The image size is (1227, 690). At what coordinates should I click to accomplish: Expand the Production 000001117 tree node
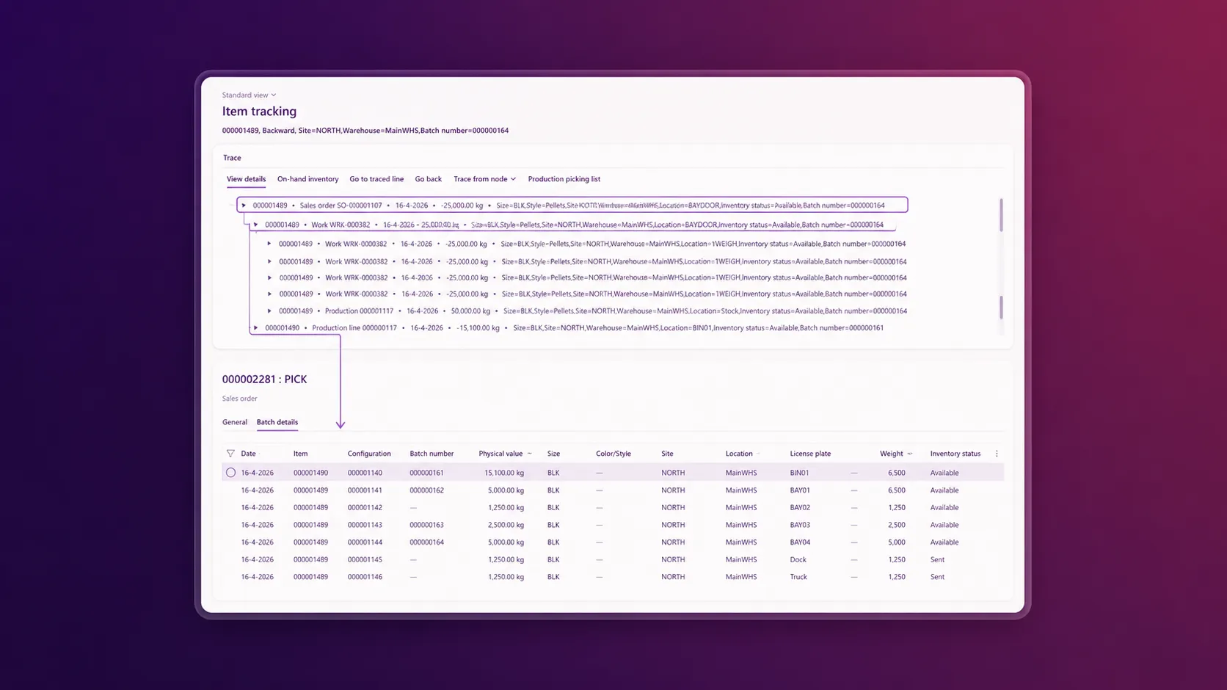269,311
